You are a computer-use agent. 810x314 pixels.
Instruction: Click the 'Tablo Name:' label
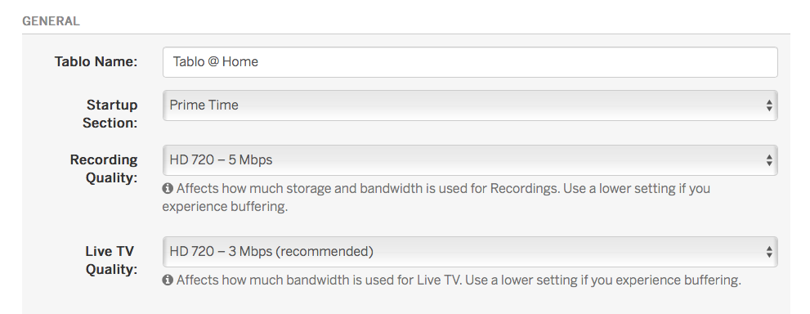96,61
